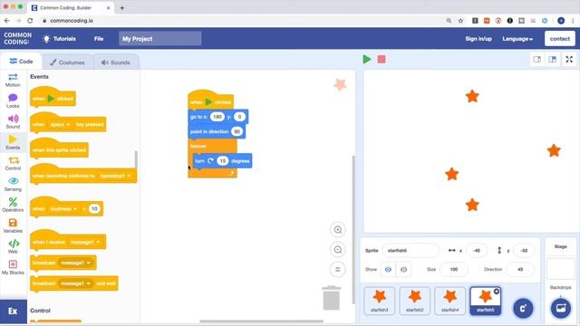The height and width of the screenshot is (326, 580).
Task: Select the Web blocks category
Action: (x=13, y=246)
